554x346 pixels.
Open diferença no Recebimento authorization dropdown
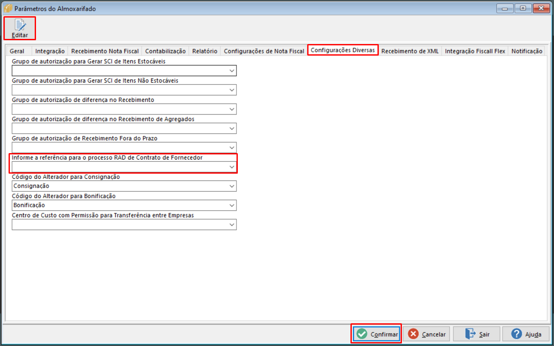pos(232,109)
